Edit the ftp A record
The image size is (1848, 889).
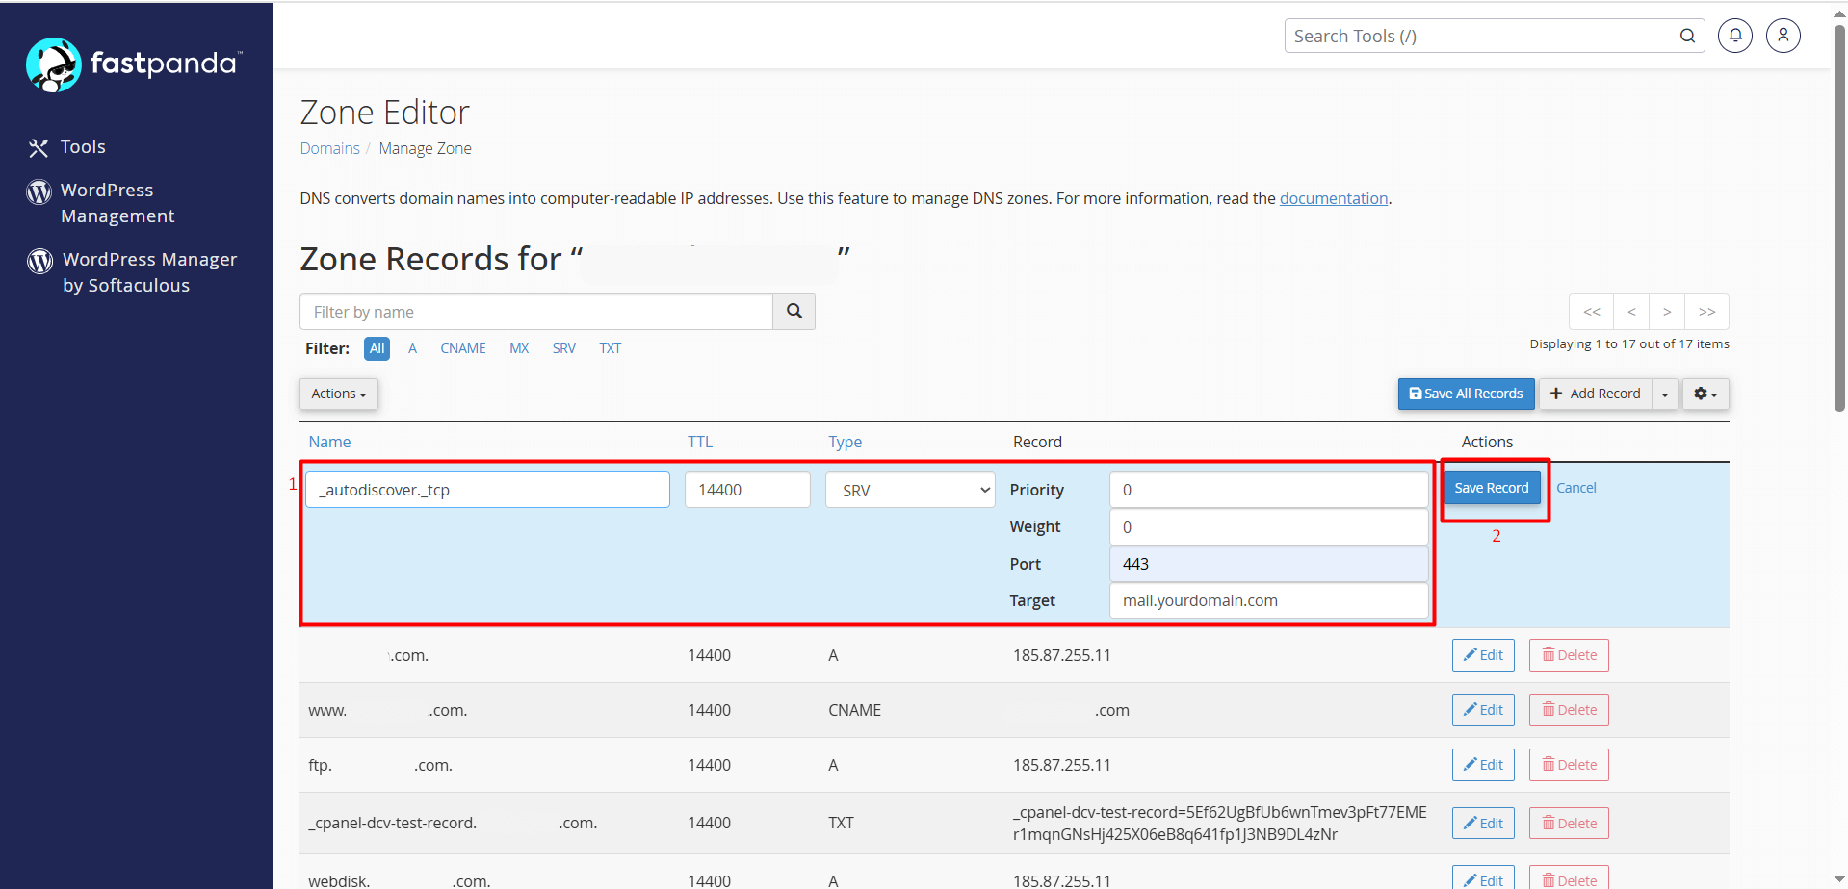[x=1483, y=765]
